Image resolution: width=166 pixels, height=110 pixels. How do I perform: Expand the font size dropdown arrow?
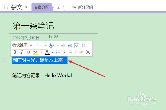(x=46, y=46)
